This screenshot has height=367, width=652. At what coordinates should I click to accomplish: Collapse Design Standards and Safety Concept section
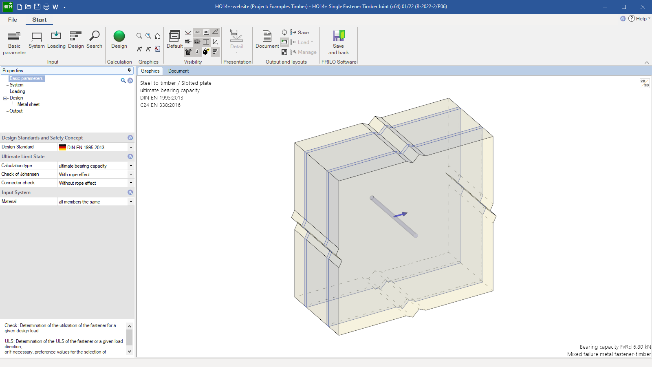click(130, 138)
